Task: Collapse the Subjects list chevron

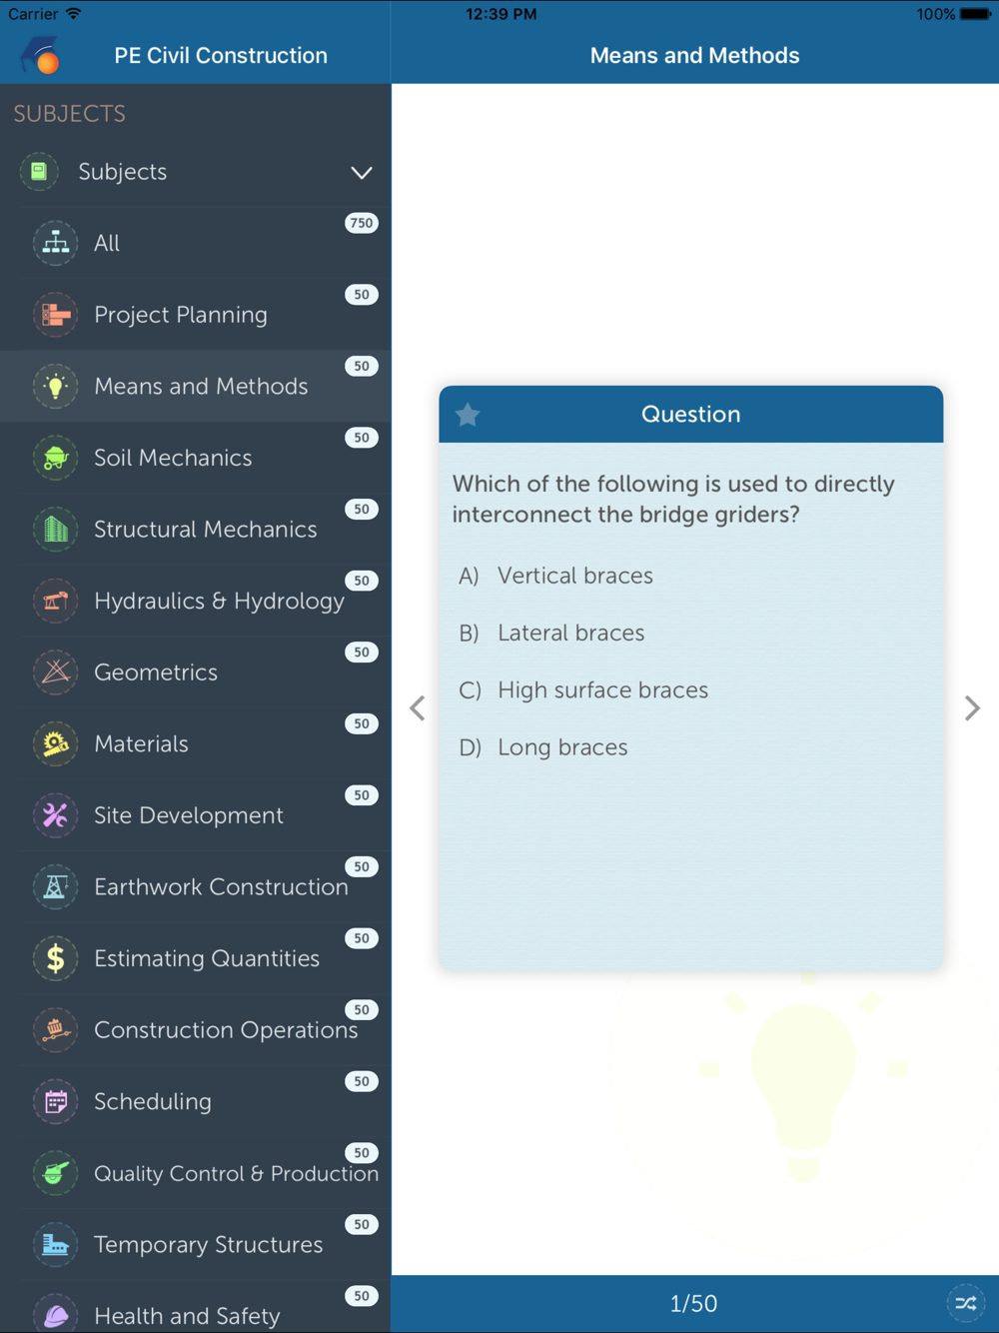Action: coord(362,172)
